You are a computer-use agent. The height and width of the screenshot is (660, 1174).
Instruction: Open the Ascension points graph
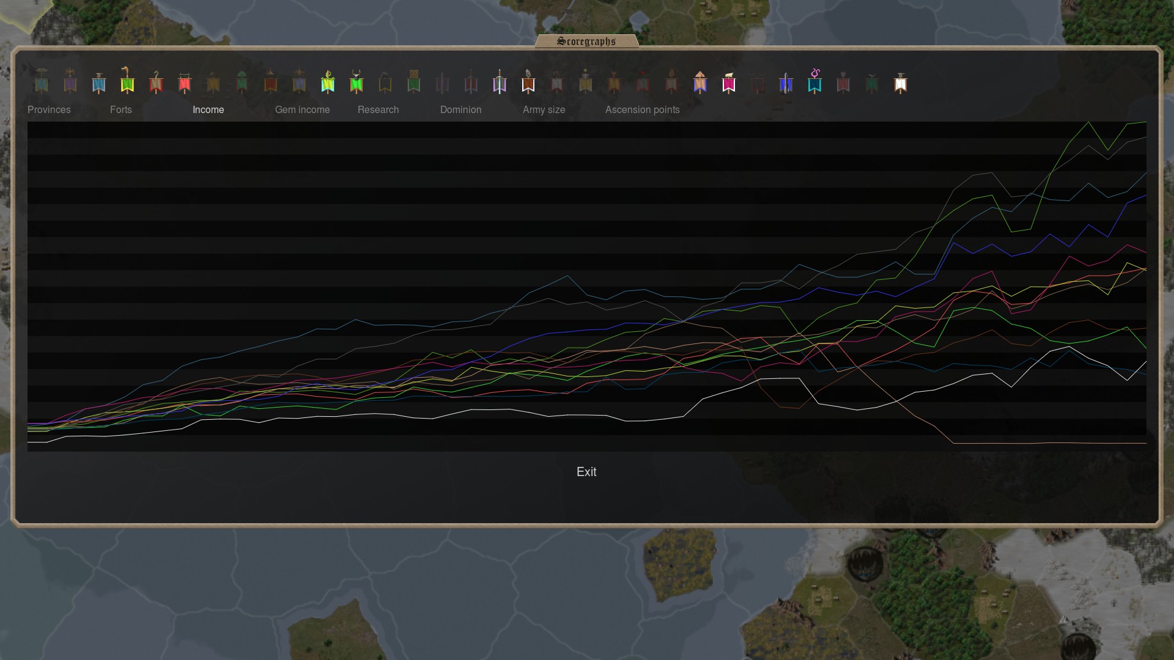click(642, 109)
